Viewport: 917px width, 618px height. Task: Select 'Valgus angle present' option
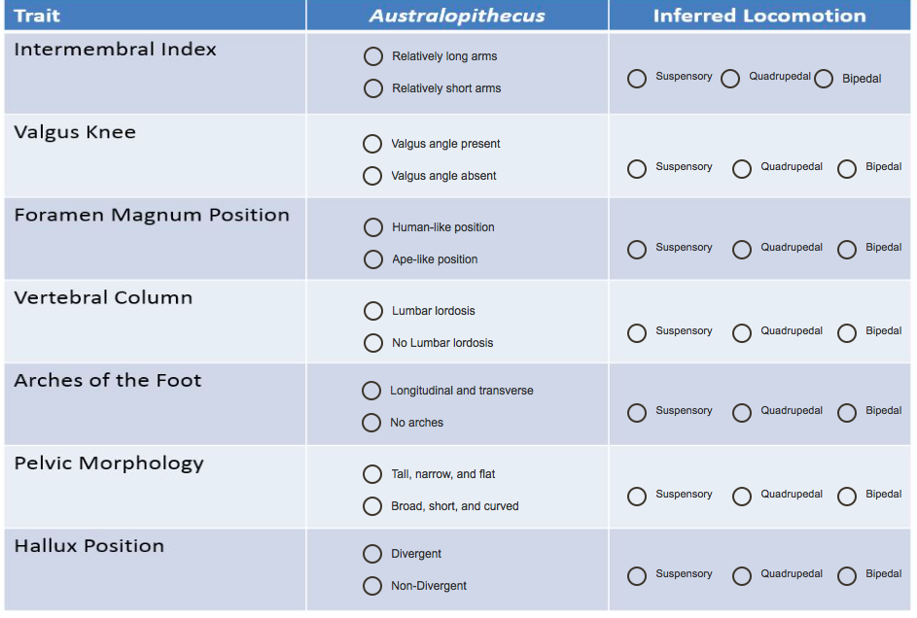(x=372, y=144)
